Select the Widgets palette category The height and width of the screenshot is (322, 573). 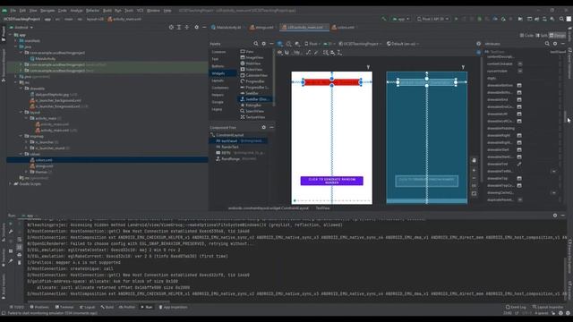223,73
